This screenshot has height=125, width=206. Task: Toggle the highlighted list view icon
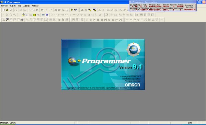tap(27, 15)
